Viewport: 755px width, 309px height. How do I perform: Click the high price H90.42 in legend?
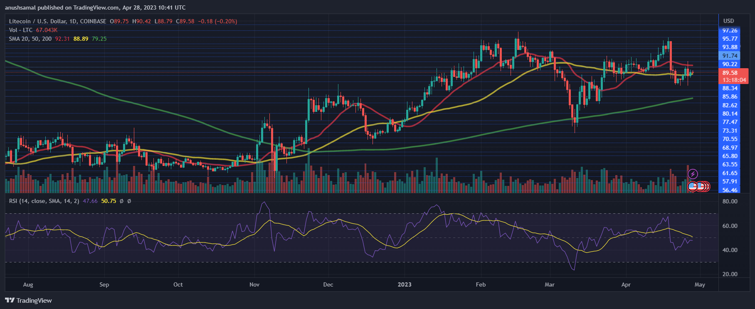click(x=142, y=21)
